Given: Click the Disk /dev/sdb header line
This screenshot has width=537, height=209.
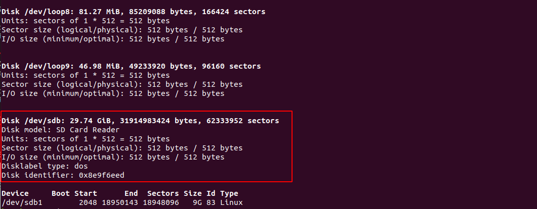Looking at the screenshot, I should [x=140, y=121].
